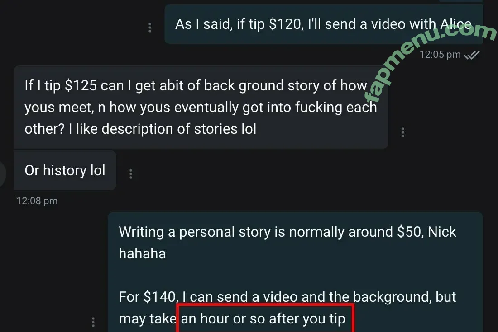Open three-dot menu next to 'Or history lol'

click(131, 173)
